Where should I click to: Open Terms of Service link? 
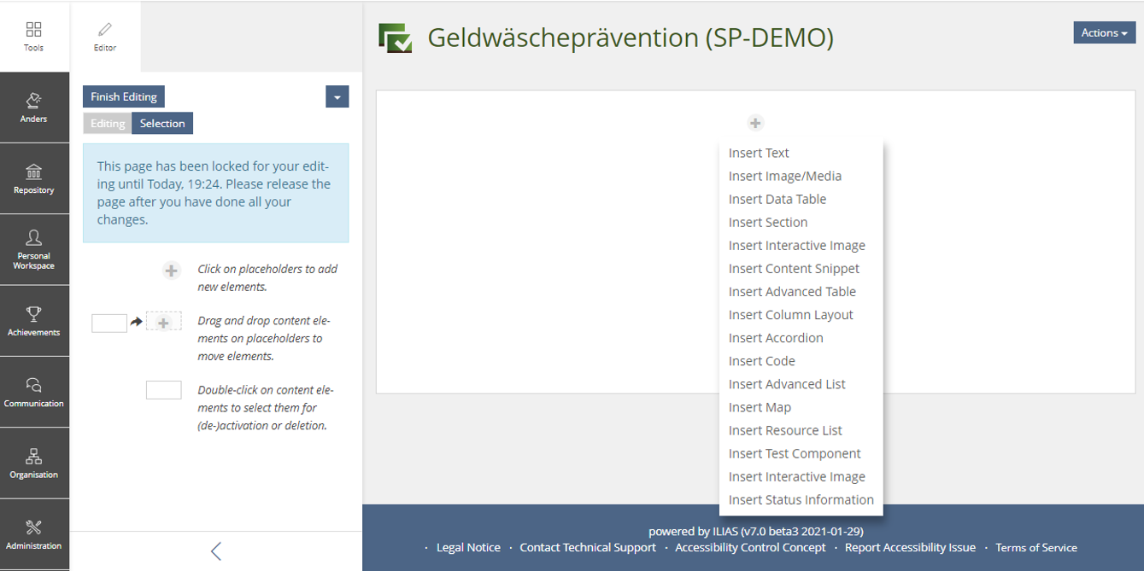pyautogui.click(x=1036, y=547)
